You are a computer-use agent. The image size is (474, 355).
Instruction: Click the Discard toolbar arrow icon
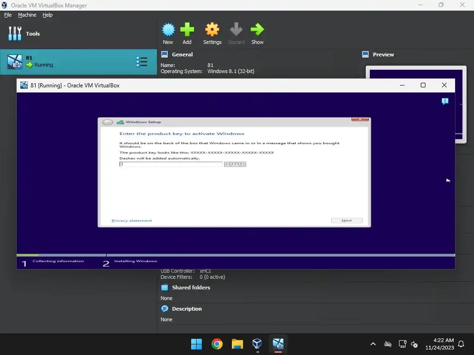[x=236, y=30]
